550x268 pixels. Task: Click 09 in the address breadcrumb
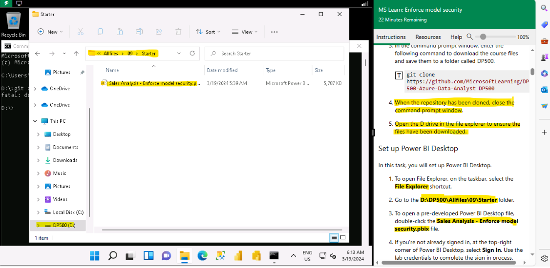click(x=130, y=54)
